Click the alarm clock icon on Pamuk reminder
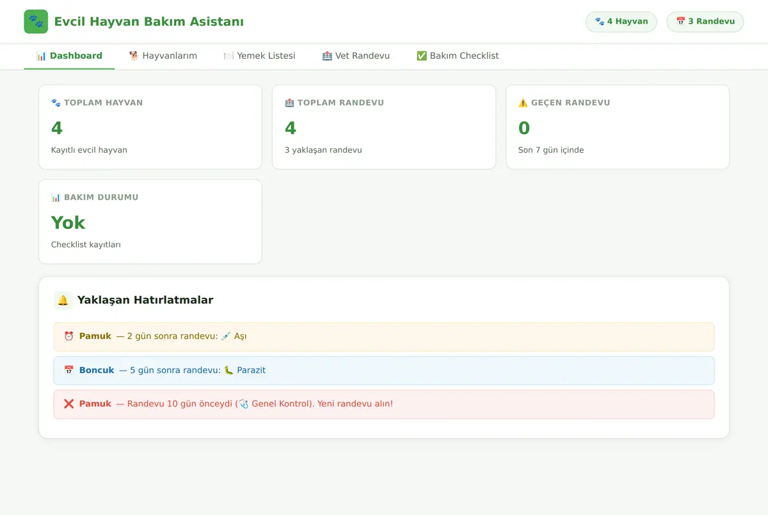The height and width of the screenshot is (515, 768). pyautogui.click(x=69, y=336)
